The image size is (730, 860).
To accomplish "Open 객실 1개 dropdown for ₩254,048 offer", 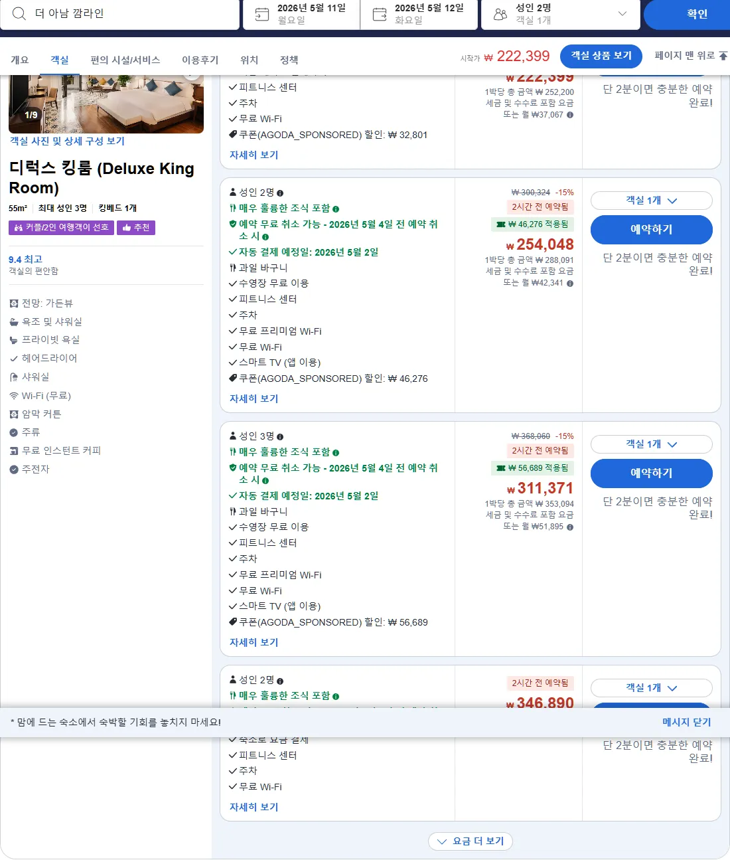I will coord(652,201).
